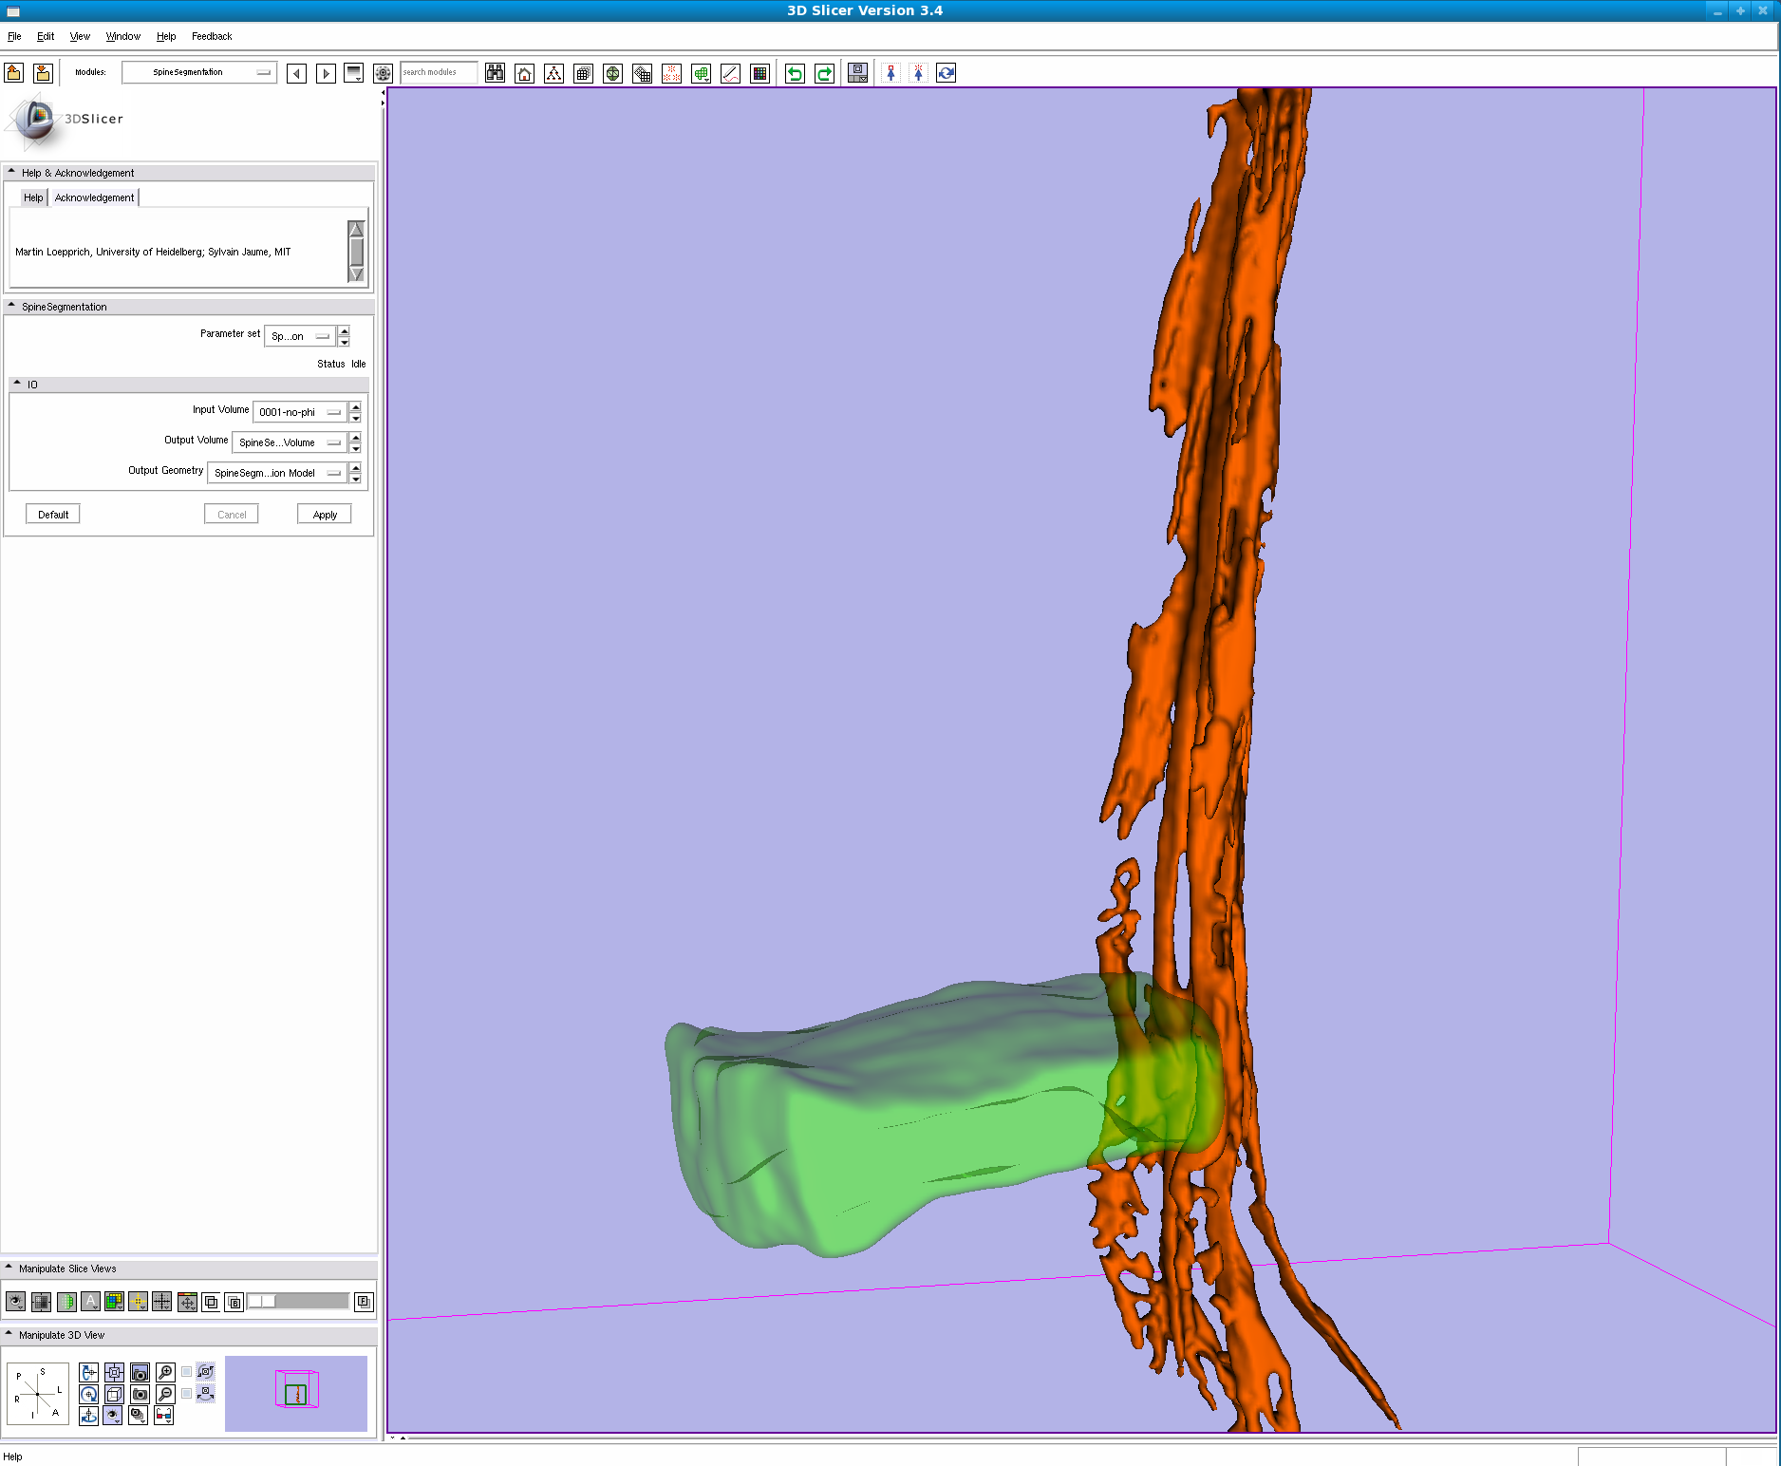This screenshot has height=1466, width=1781.
Task: Toggle the spin view checkbox
Action: [187, 1372]
